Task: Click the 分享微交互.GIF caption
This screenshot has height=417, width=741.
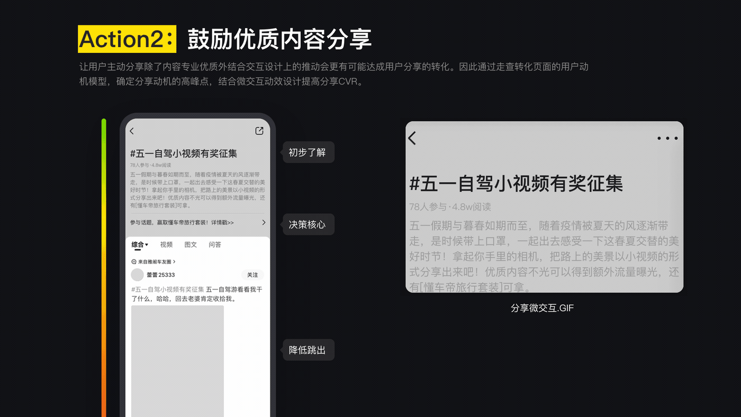Action: (543, 308)
